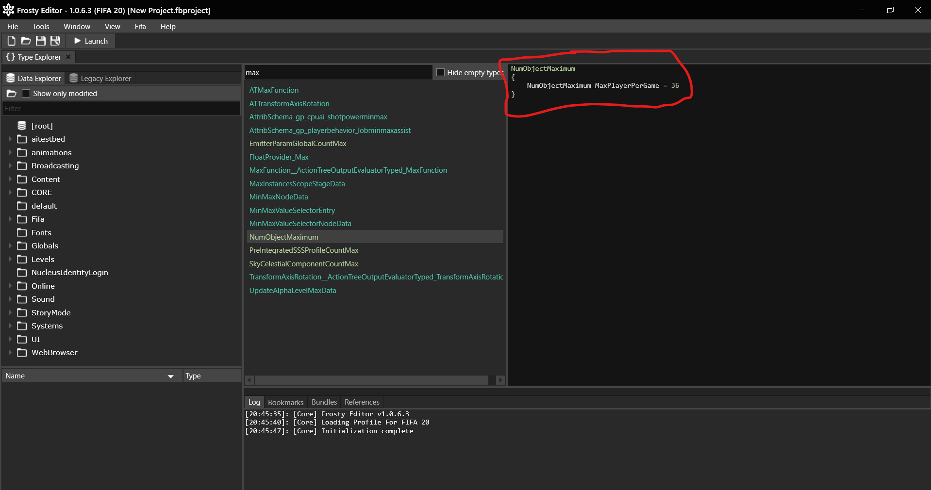
Task: Click the aitestbed folder icon
Action: (22, 139)
